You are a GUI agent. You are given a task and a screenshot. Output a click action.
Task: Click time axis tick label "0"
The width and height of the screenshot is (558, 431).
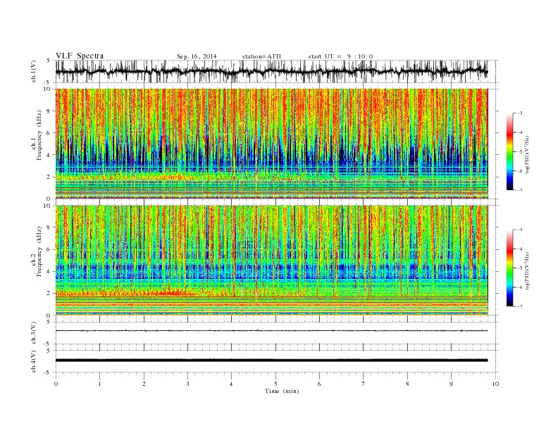point(56,384)
